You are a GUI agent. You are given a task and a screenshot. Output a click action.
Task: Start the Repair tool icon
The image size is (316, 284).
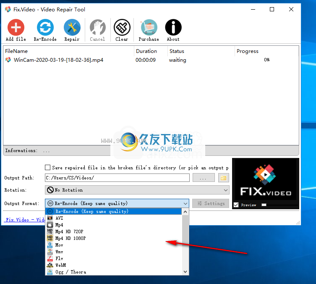(72, 27)
